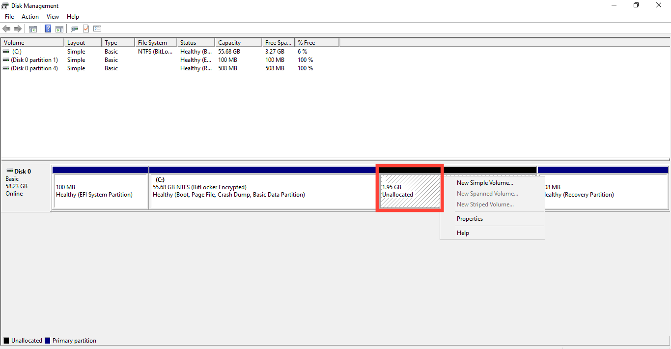671x349 pixels.
Task: Open the Action menu
Action: pos(30,16)
